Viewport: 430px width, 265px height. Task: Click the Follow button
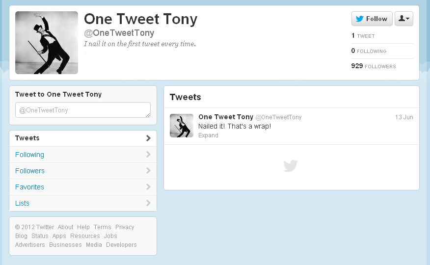[x=372, y=19]
